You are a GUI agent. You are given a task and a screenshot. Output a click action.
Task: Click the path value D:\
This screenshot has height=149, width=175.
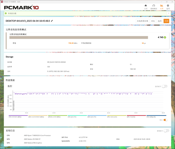click(x=131, y=64)
